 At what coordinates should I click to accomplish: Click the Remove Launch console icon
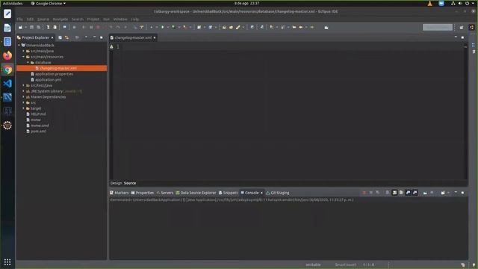point(371,193)
